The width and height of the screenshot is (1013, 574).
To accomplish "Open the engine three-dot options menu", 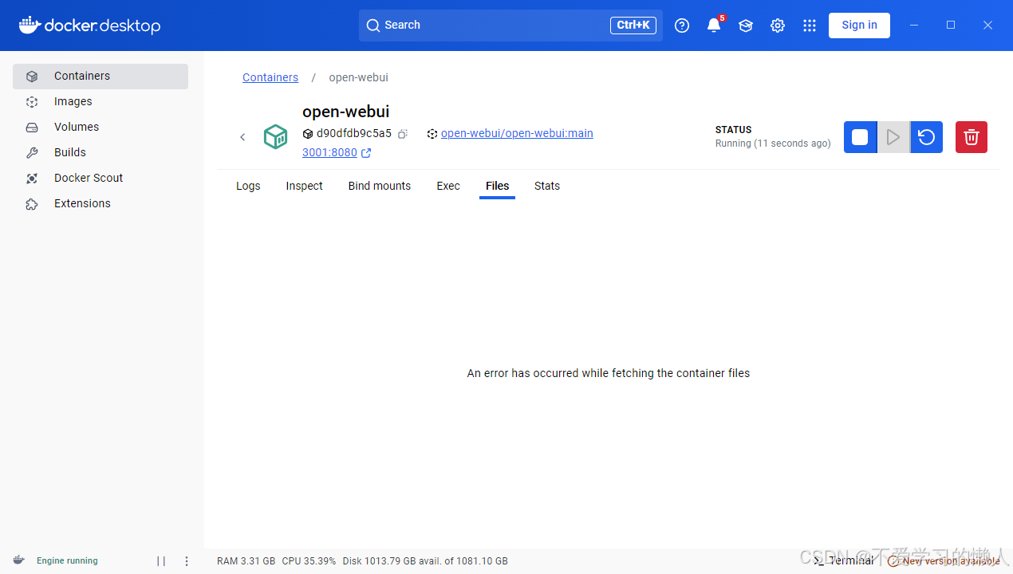I will click(187, 561).
